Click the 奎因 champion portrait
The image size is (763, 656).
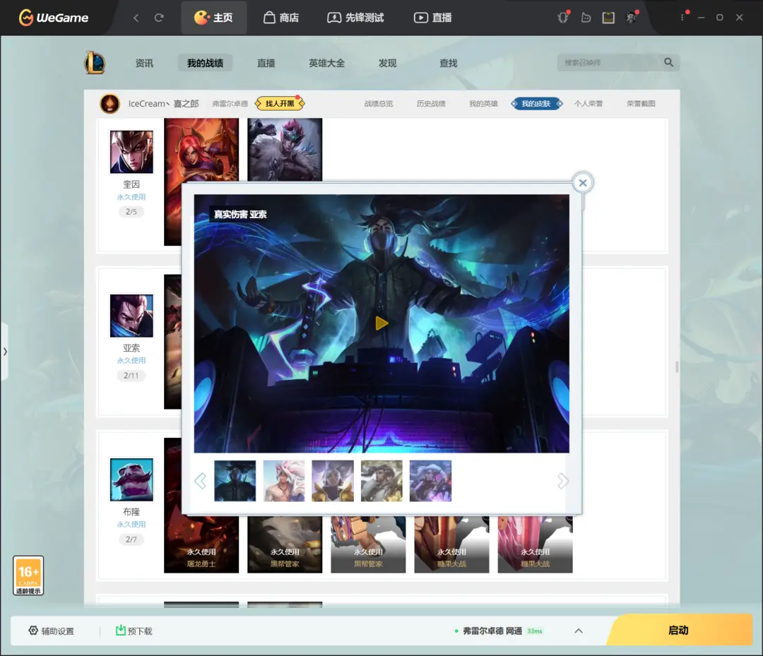pyautogui.click(x=131, y=152)
